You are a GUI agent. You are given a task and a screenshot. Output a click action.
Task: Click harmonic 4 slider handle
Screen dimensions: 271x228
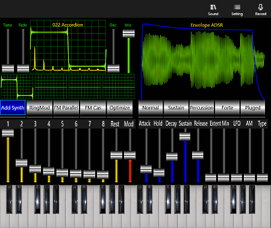coord(49,171)
